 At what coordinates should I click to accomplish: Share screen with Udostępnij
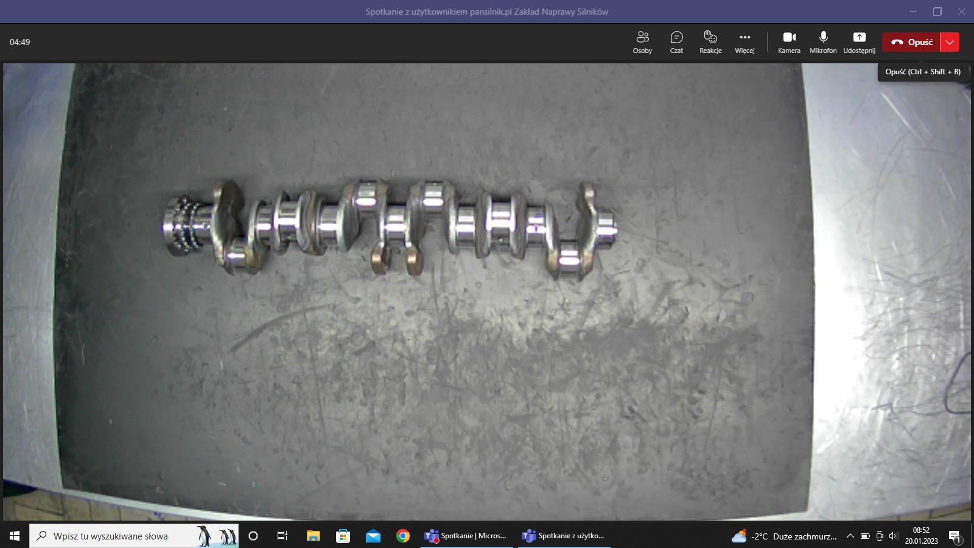[x=859, y=42]
